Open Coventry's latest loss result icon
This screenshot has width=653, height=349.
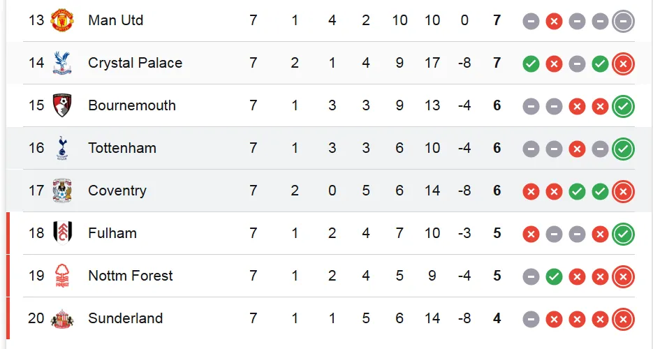coord(623,191)
